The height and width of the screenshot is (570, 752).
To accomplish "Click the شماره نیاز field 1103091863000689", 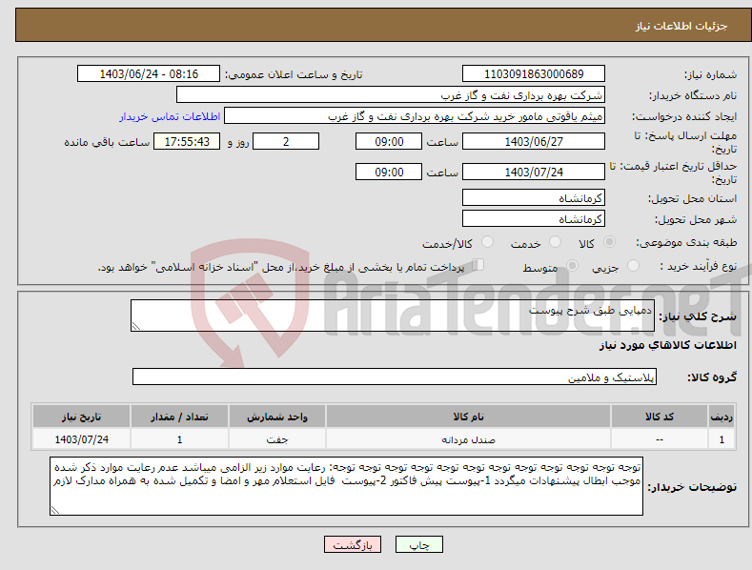I will click(x=534, y=74).
